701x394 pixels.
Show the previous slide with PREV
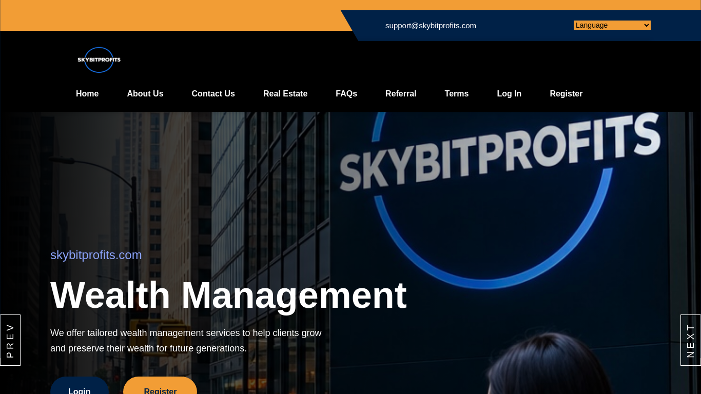pyautogui.click(x=10, y=340)
